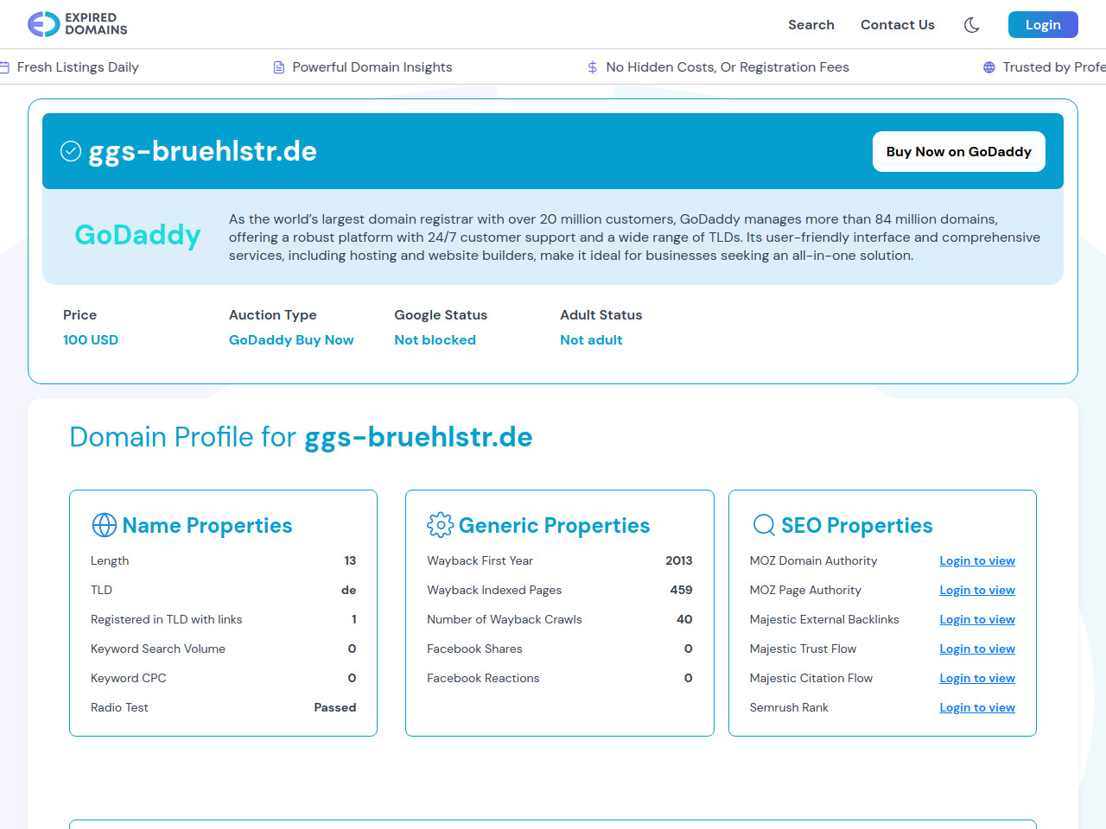The width and height of the screenshot is (1106, 829).
Task: Click the globe icon in Name Properties
Action: [105, 525]
